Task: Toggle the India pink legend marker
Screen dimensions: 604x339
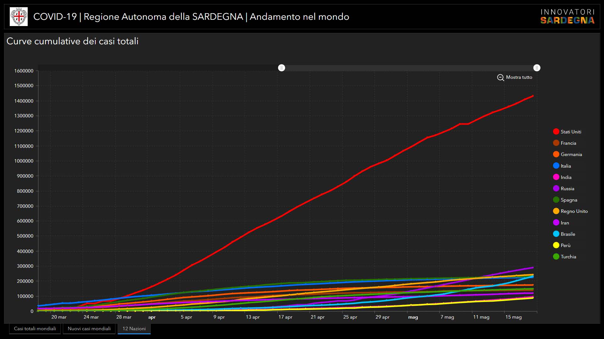Action: pyautogui.click(x=556, y=177)
